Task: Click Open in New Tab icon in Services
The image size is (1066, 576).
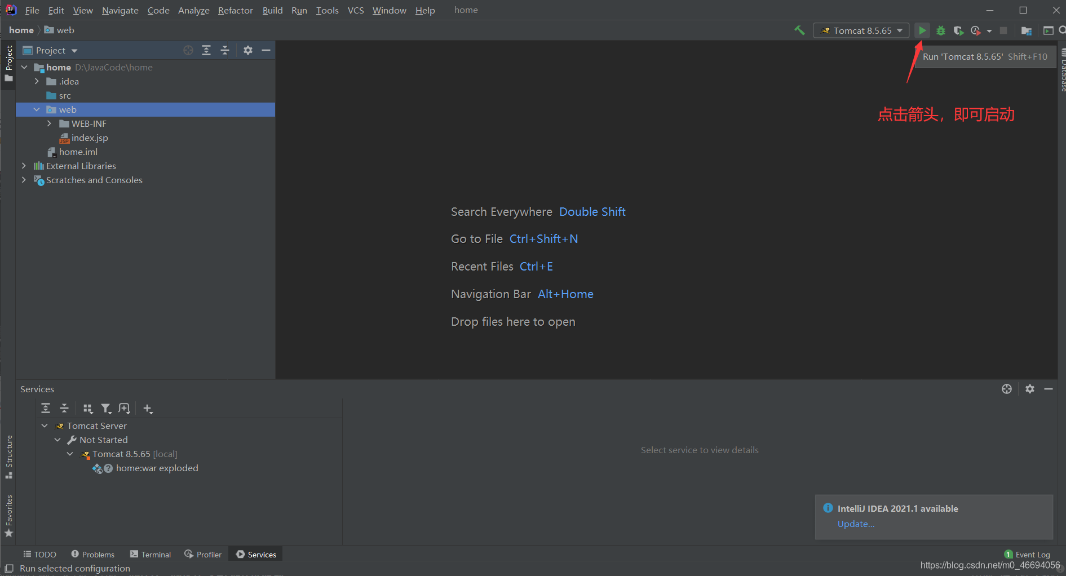Action: point(124,409)
